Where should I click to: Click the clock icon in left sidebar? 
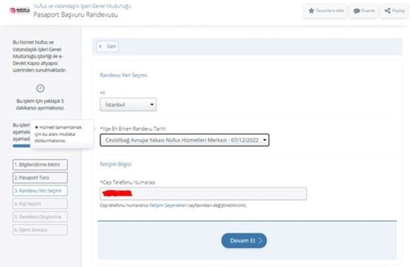(40, 88)
